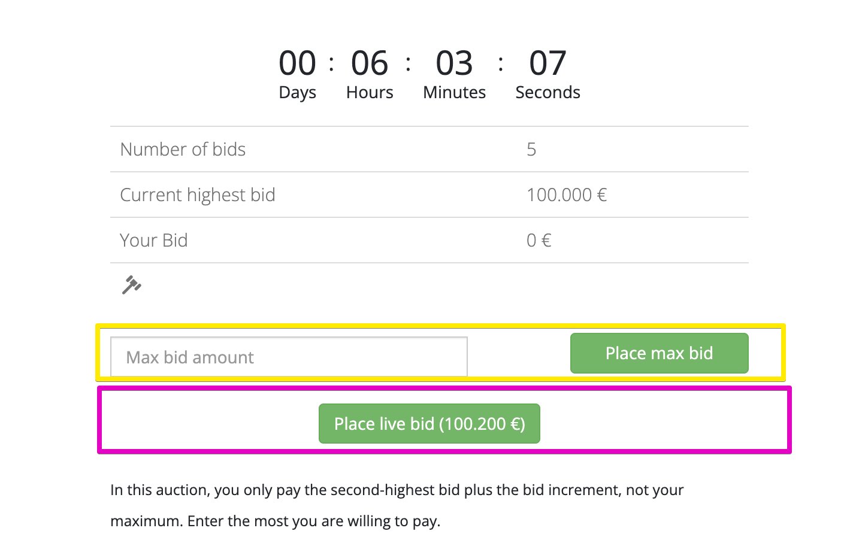Select the Days label under countdown
Viewport: 859px width, 534px height.
(297, 93)
